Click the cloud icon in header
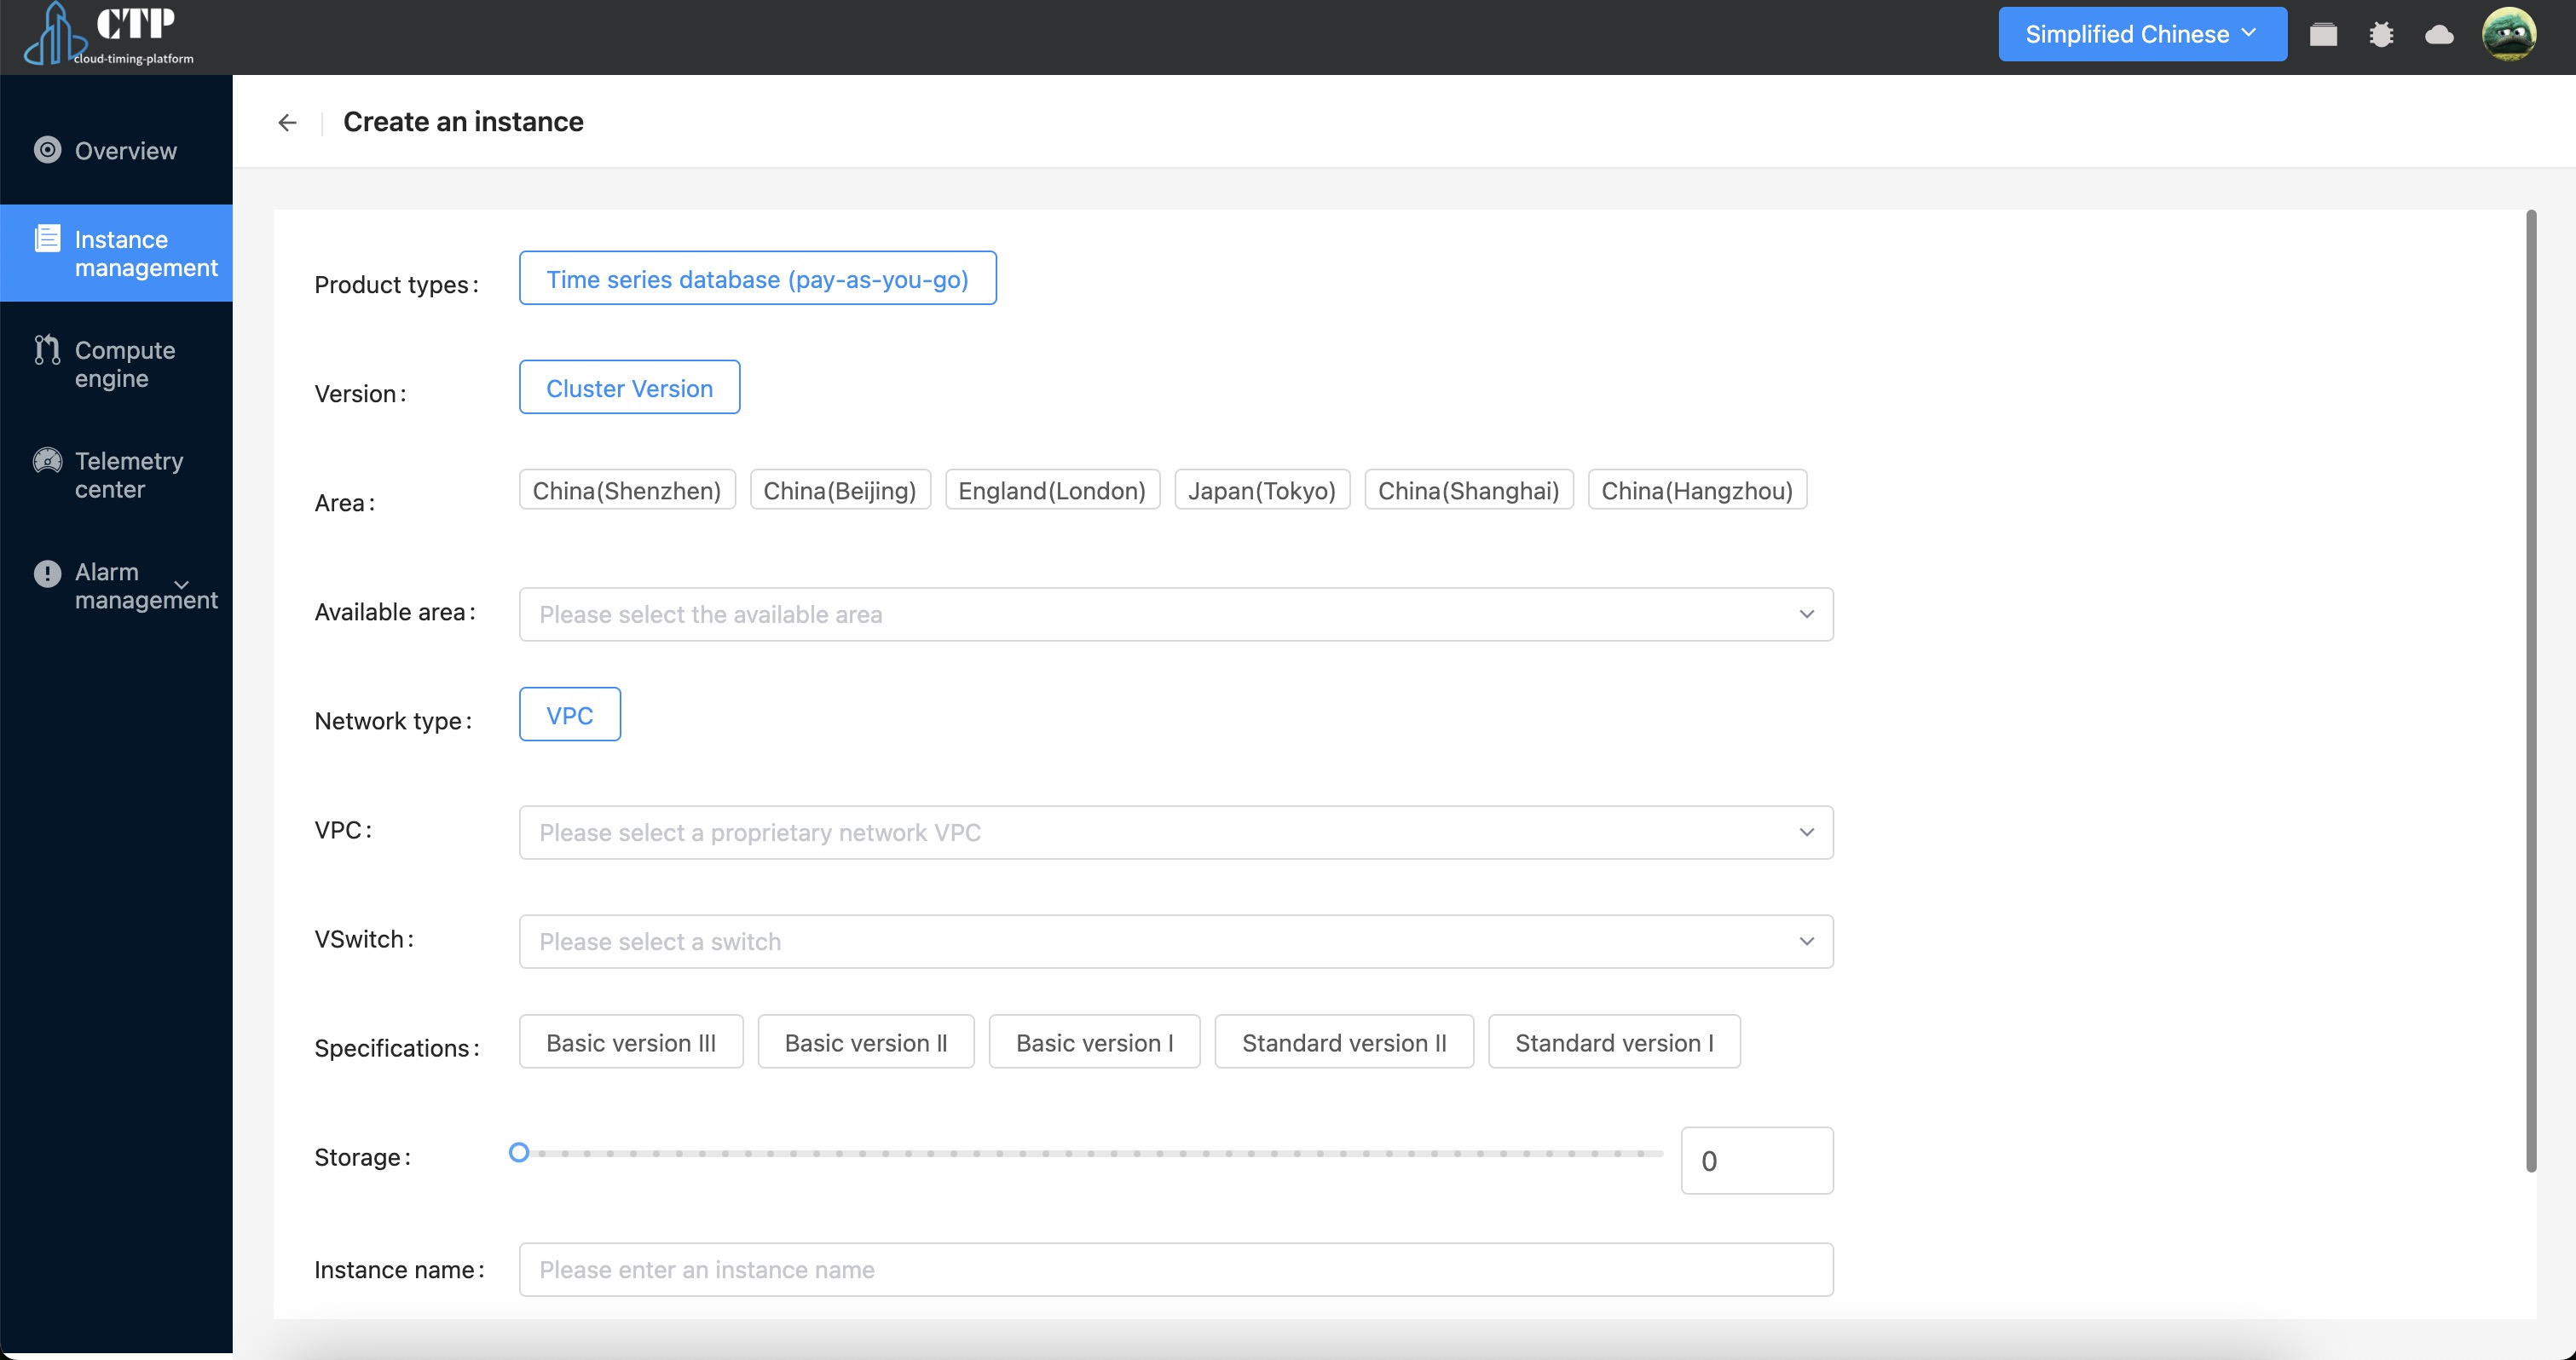Screen dimensions: 2576x1360 (x=2439, y=35)
